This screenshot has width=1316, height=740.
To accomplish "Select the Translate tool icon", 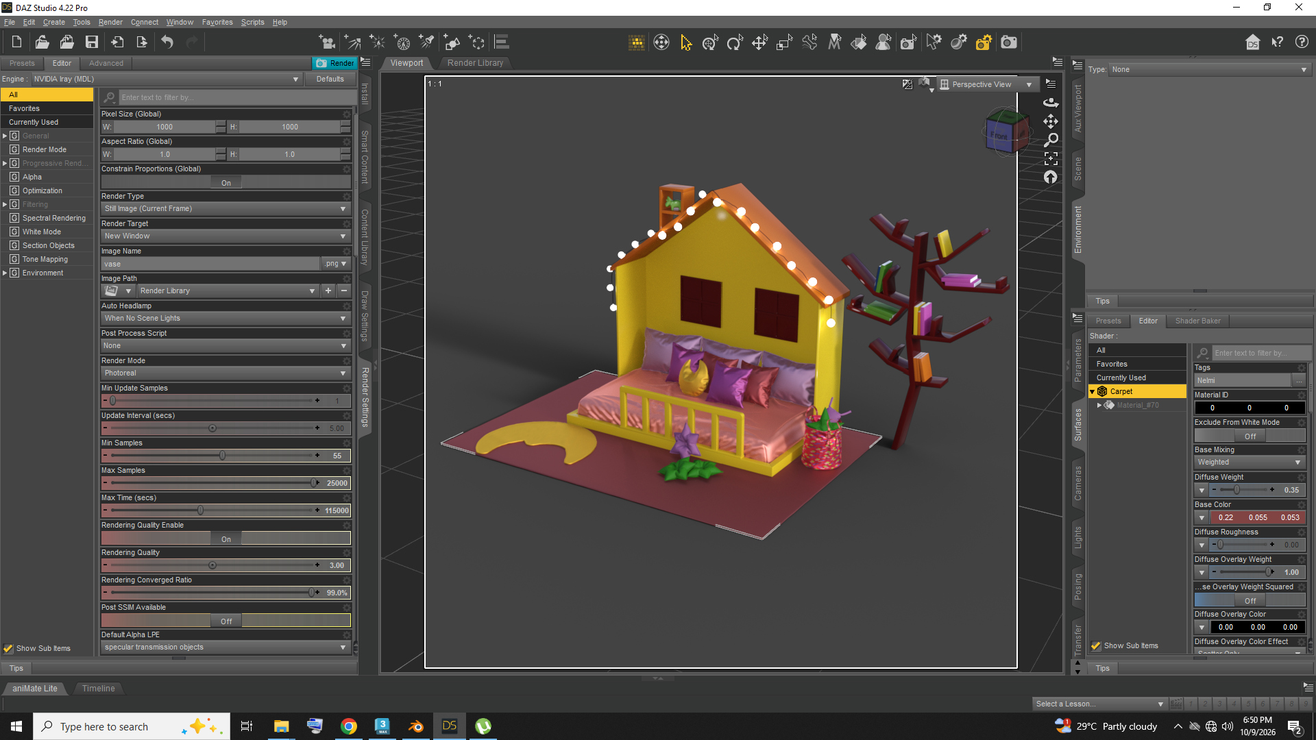I will click(759, 42).
